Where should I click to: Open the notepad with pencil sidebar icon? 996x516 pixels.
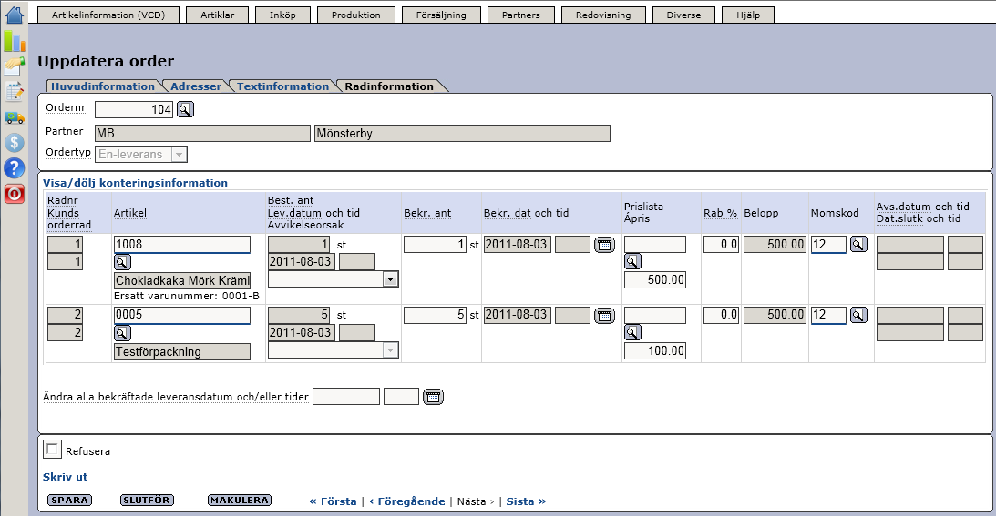pyautogui.click(x=14, y=91)
